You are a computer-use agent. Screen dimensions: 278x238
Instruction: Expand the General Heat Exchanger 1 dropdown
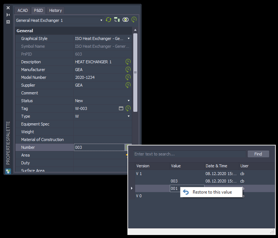(x=101, y=20)
